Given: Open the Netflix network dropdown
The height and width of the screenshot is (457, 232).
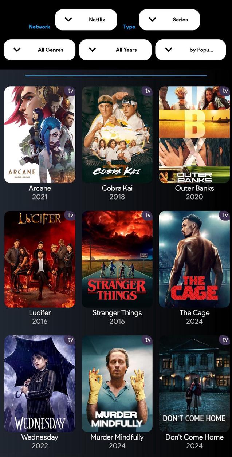Looking at the screenshot, I should click(x=86, y=20).
